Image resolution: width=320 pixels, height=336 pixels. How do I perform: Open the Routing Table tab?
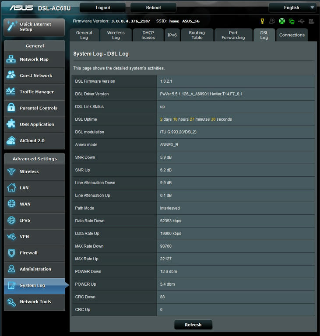197,35
